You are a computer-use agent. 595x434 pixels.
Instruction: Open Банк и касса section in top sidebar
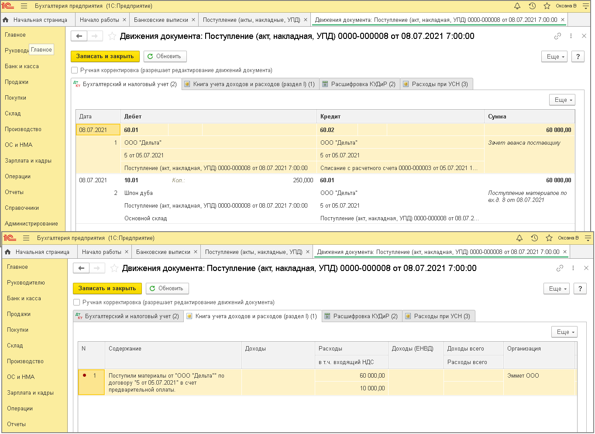22,66
